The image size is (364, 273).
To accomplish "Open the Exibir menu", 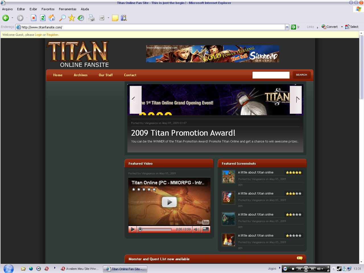I will pos(33,9).
